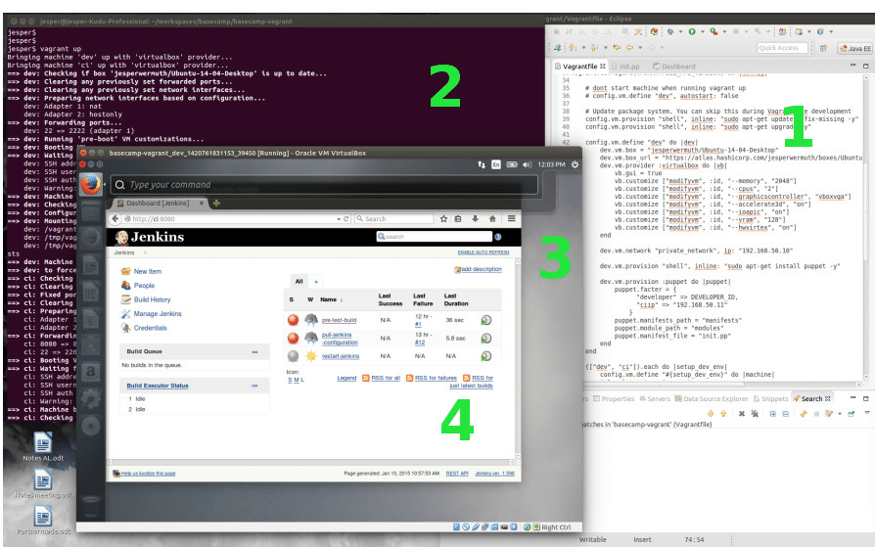Viewport: 875px width, 547px height.
Task: Open the REST API link in the footer
Action: 457,474
